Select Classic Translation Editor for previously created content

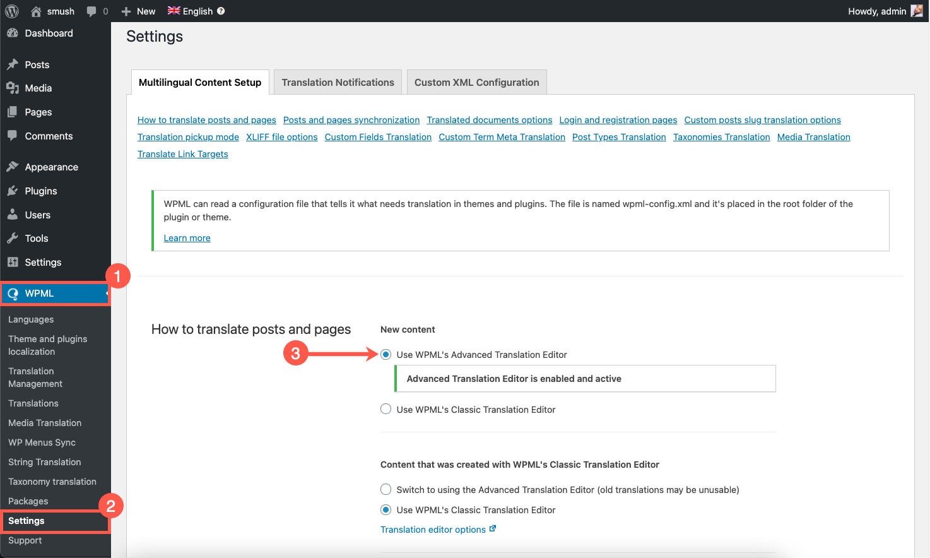pyautogui.click(x=386, y=509)
